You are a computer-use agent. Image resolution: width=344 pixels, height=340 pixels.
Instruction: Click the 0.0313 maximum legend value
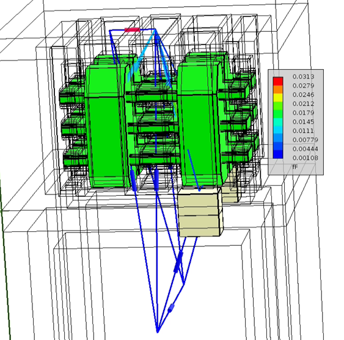[304, 76]
